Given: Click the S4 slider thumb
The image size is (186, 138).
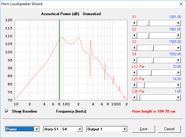Looking at the screenshot, I should pos(153,60).
